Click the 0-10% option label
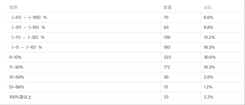Viewport: 245px width, 105px height. click(15, 57)
